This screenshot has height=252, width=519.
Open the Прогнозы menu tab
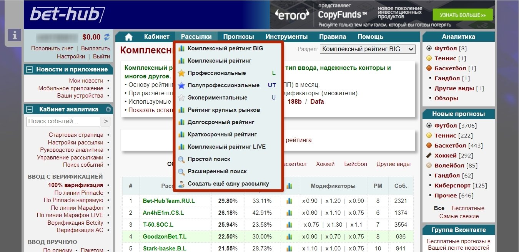tap(238, 37)
